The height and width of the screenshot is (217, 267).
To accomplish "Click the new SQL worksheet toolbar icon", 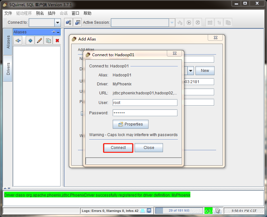I will click(210, 22).
